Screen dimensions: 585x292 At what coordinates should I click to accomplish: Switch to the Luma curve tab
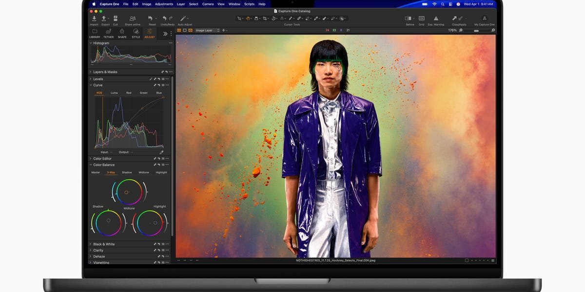coord(114,92)
